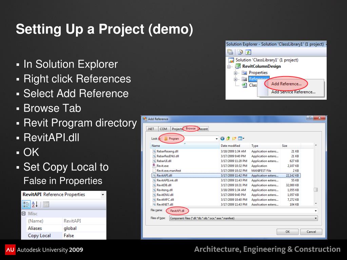The height and width of the screenshot is (260, 347).
Task: Open the Properties folder in Solution Explorer
Action: [258, 73]
